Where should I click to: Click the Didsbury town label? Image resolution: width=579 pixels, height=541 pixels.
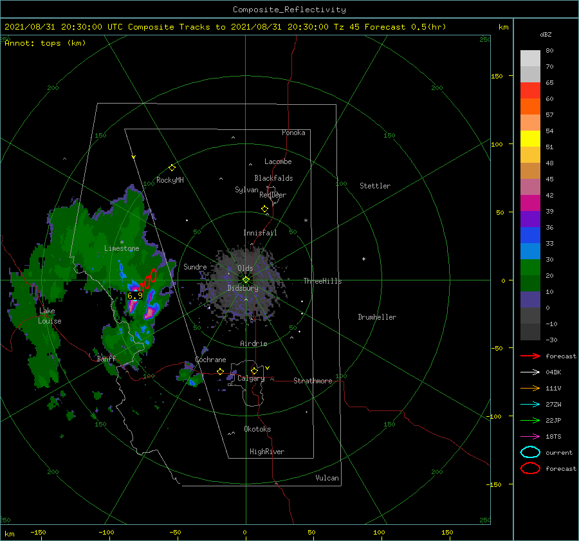pyautogui.click(x=243, y=288)
